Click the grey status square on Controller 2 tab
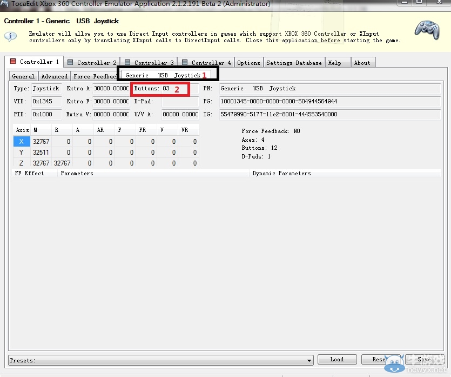This screenshot has width=451, height=377. 70,62
